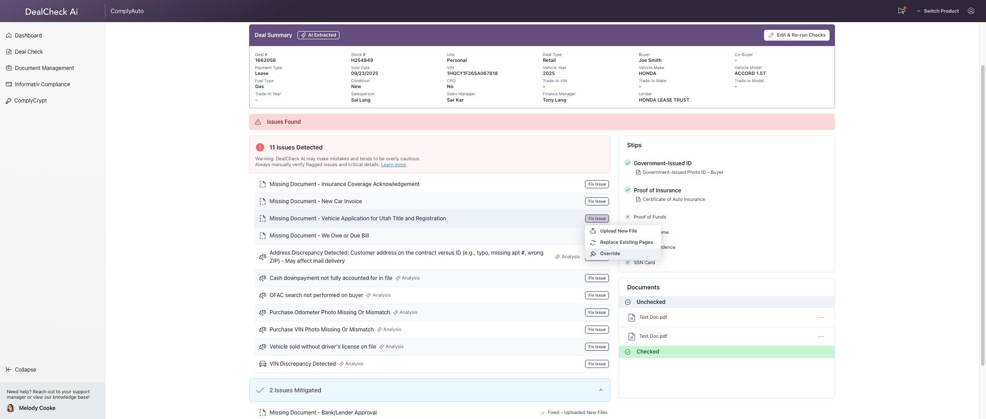Click the Proof of Funds status mark
Image resolution: width=986 pixels, height=419 pixels.
point(627,217)
